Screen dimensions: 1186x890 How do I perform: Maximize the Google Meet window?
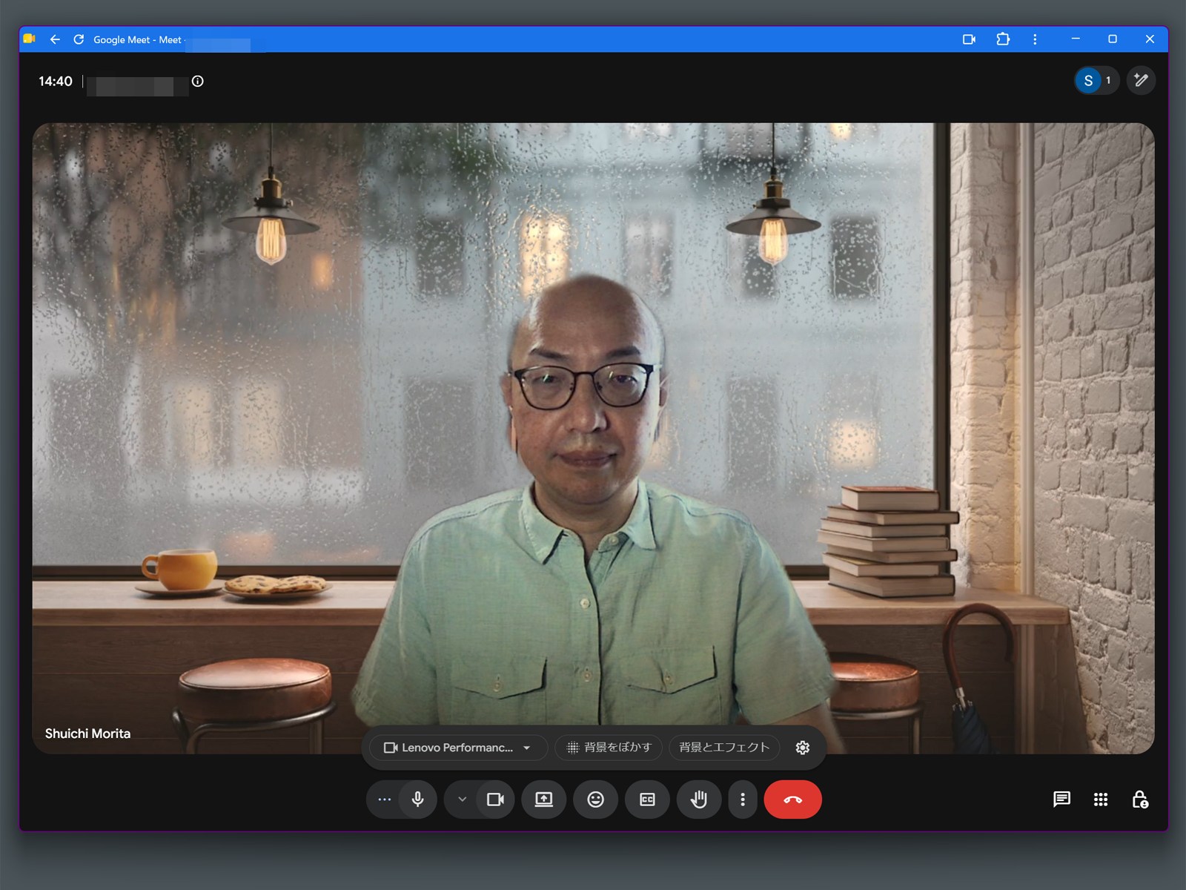tap(1113, 39)
